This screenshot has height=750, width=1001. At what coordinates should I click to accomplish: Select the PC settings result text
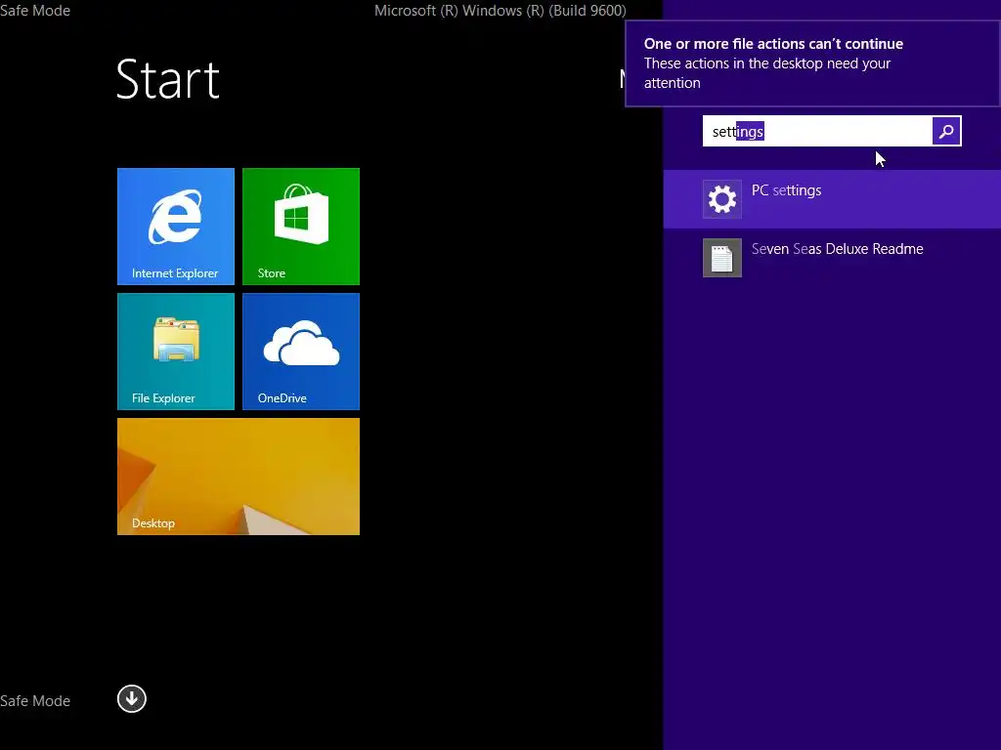(x=786, y=190)
